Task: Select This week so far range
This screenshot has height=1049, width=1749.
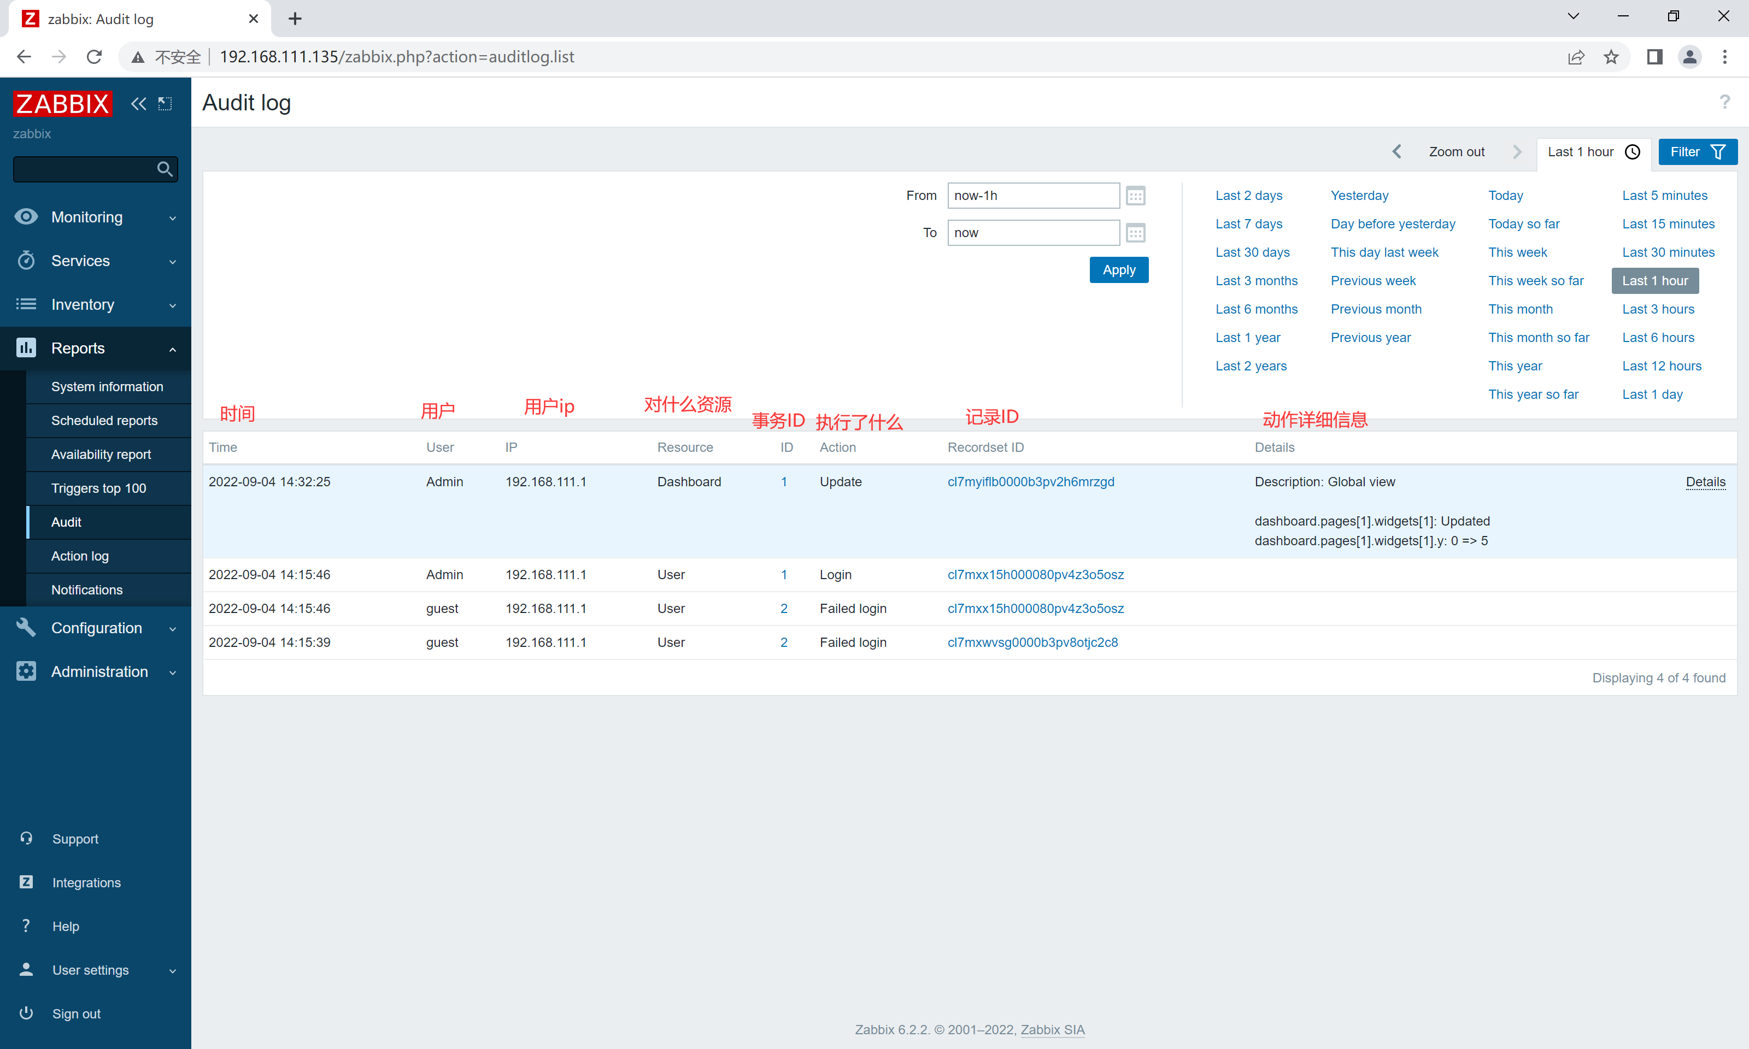Action: tap(1535, 281)
